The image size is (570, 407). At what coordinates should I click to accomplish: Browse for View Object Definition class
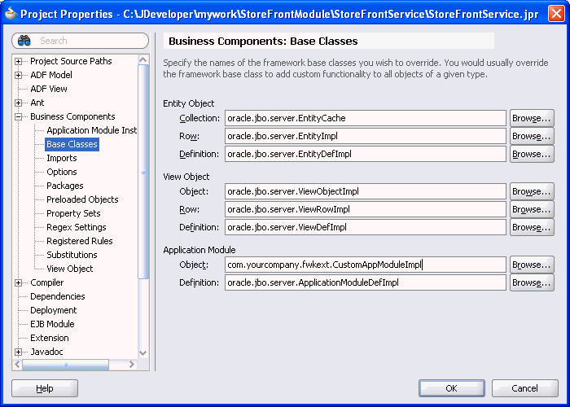point(532,227)
